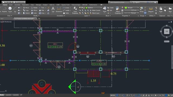Open the Start drawing tab
The image size is (173, 97).
(x=2, y=19)
